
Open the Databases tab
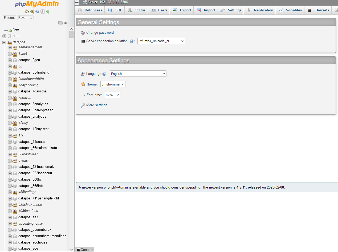(90, 10)
